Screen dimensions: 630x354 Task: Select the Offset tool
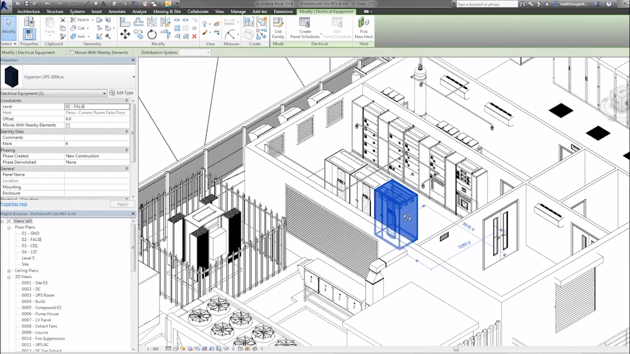pyautogui.click(x=138, y=22)
